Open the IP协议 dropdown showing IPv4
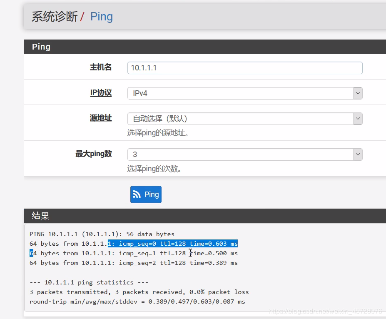 245,93
